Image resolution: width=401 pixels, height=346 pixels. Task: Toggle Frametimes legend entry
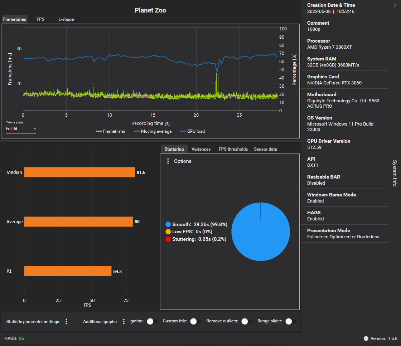tap(111, 131)
